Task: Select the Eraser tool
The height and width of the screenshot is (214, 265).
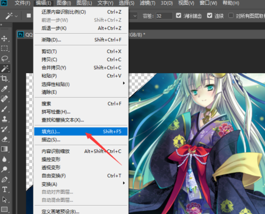Action: click(4, 139)
